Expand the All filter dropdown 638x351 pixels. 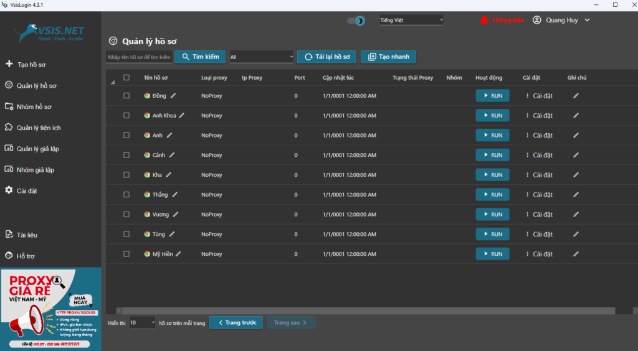(x=262, y=57)
